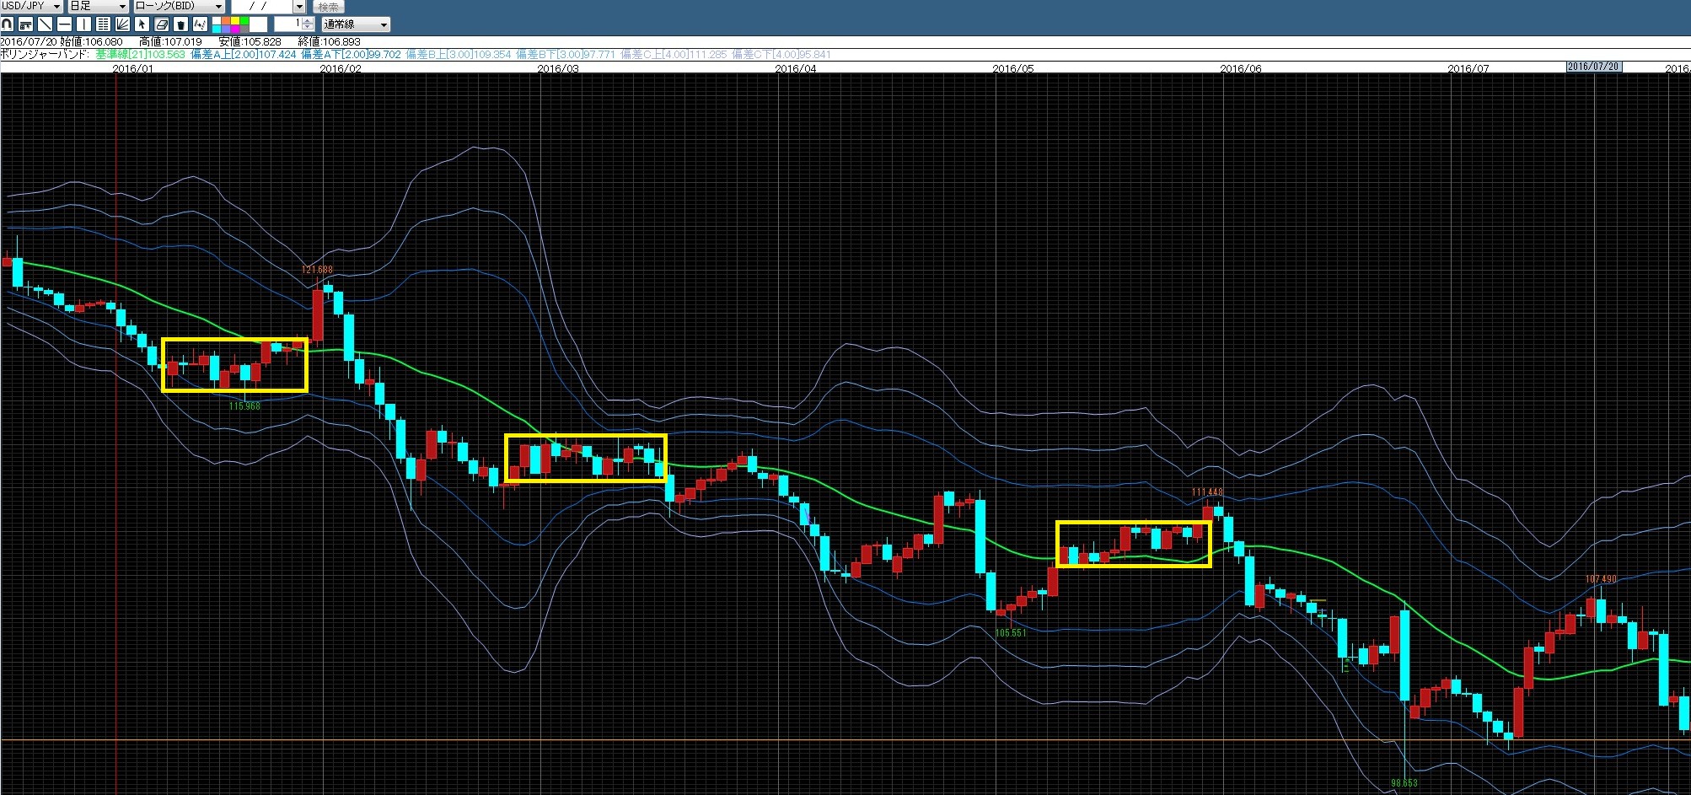Image resolution: width=1691 pixels, height=795 pixels.
Task: Increase line width with up arrow
Action: (x=308, y=21)
